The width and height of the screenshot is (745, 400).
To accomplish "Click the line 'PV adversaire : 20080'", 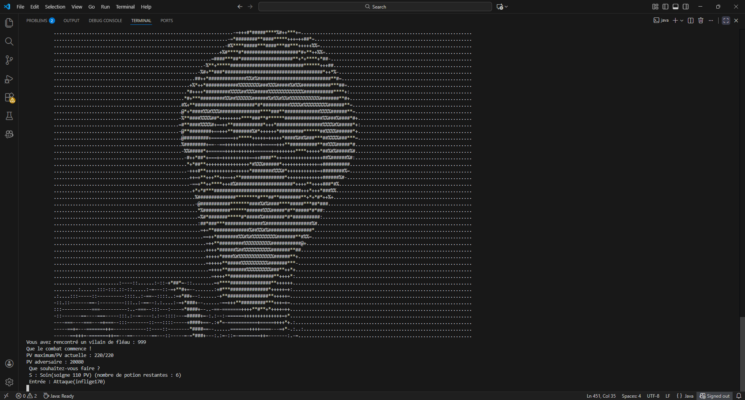I will click(x=55, y=362).
